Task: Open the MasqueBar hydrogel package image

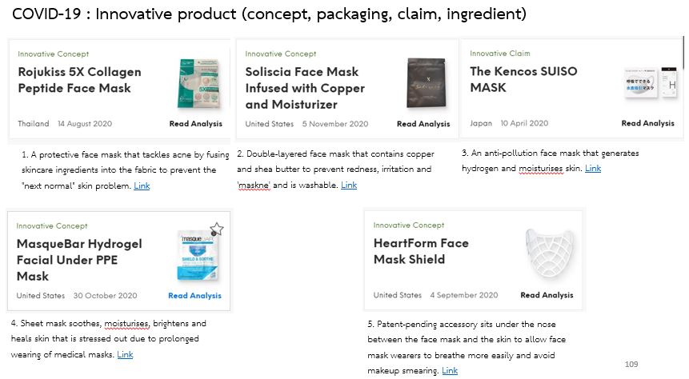Action: click(198, 257)
